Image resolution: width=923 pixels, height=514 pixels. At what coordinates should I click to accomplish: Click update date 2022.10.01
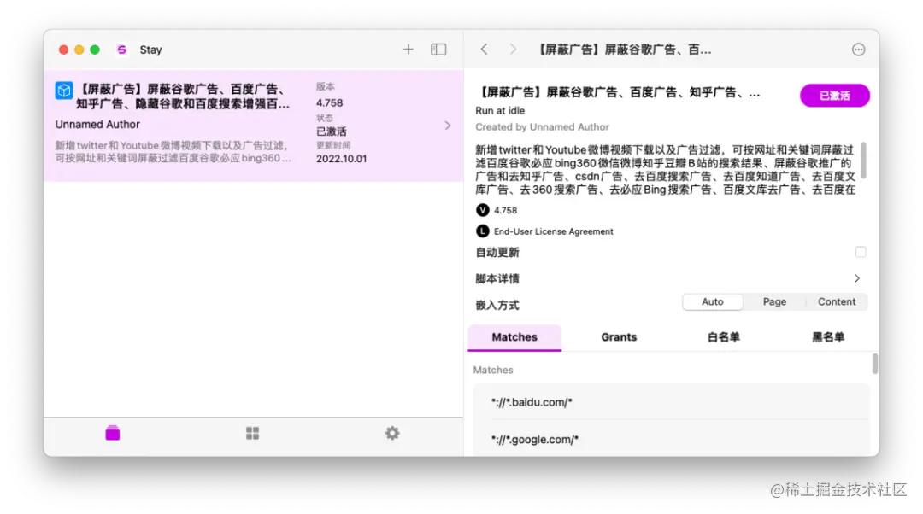point(341,159)
